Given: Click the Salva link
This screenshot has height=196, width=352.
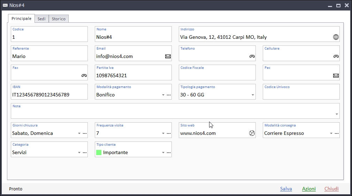Looking at the screenshot, I should click(286, 189).
